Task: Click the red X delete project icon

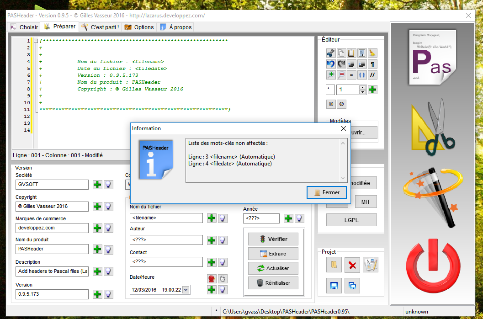Action: point(352,265)
